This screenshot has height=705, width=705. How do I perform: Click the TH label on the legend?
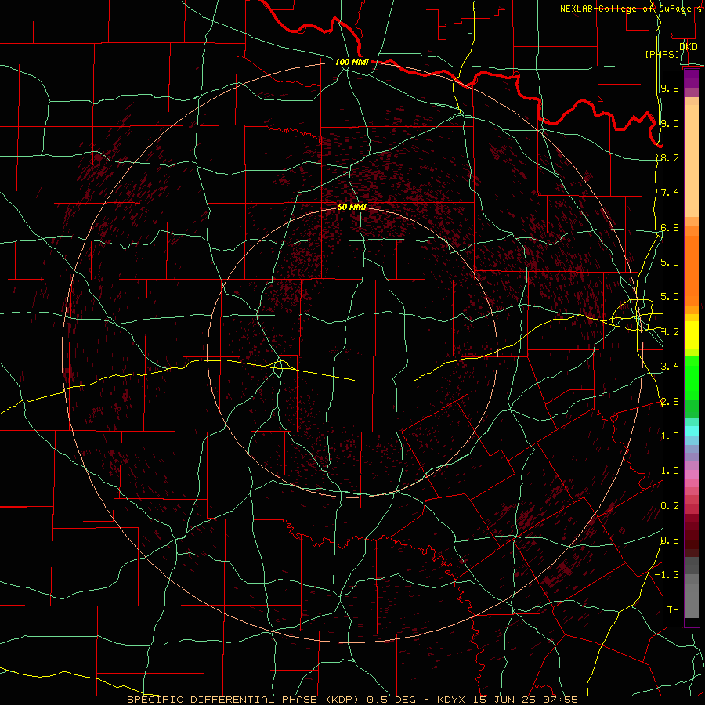coord(673,610)
